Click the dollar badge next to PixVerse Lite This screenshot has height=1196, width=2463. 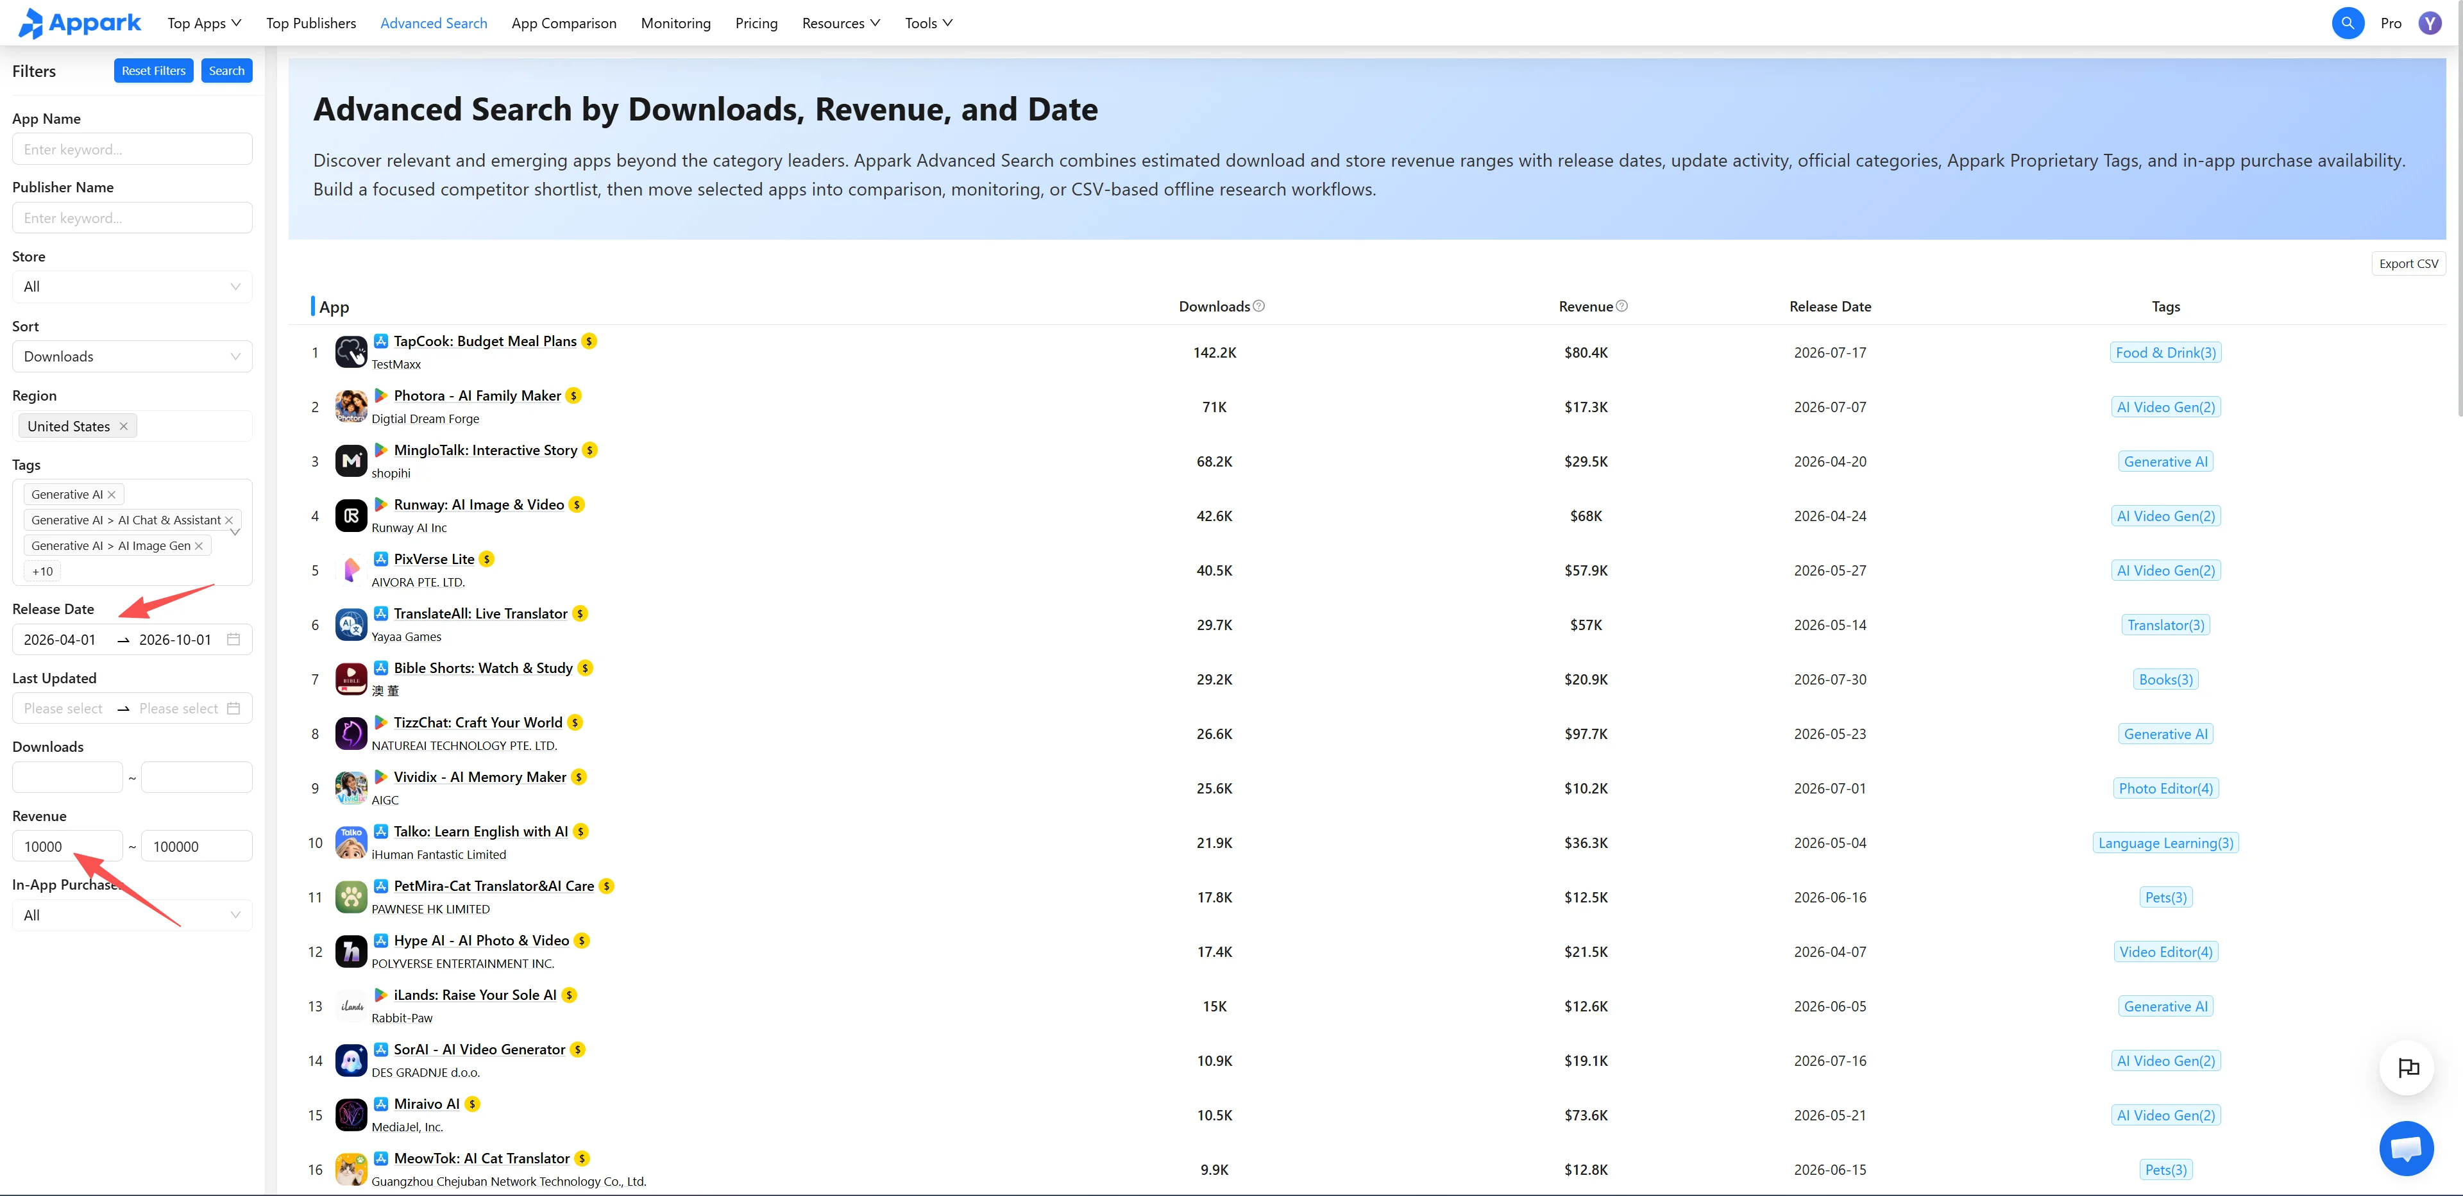point(487,559)
